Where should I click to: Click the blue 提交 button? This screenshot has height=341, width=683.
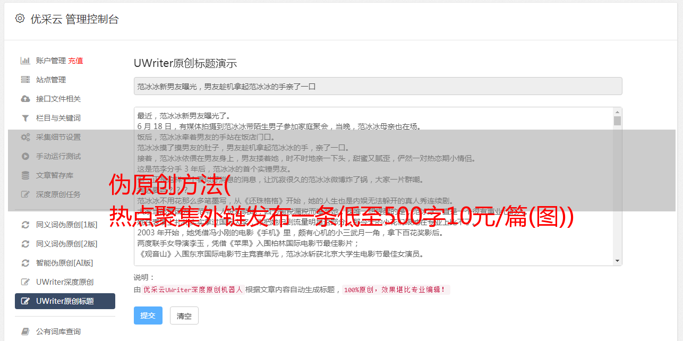click(148, 316)
